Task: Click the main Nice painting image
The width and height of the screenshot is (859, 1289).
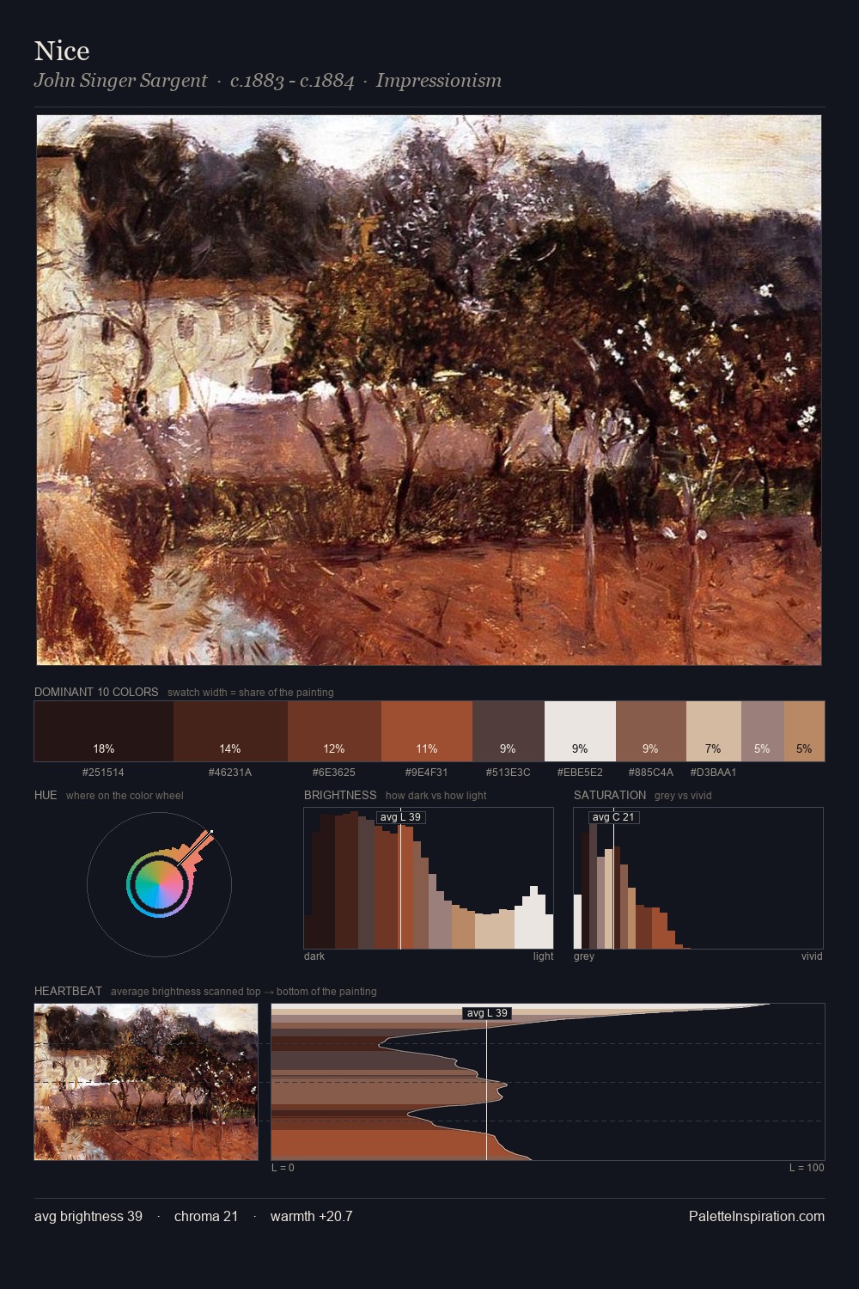Action: click(429, 390)
